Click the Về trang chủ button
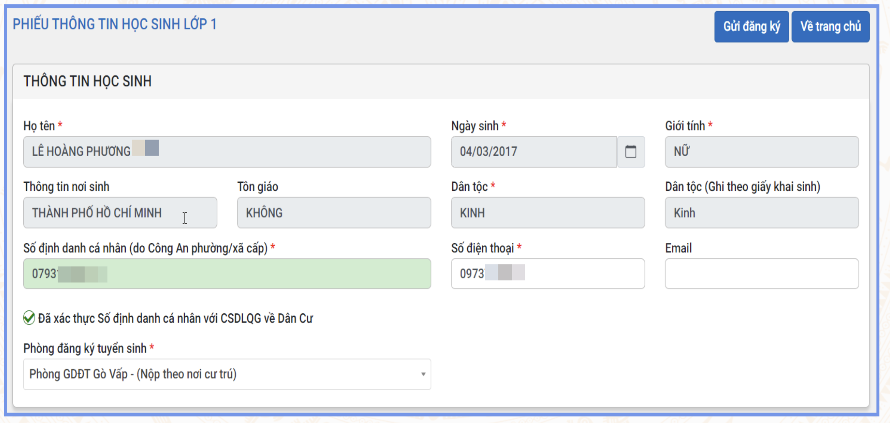Viewport: 890px width, 423px height. (x=830, y=27)
